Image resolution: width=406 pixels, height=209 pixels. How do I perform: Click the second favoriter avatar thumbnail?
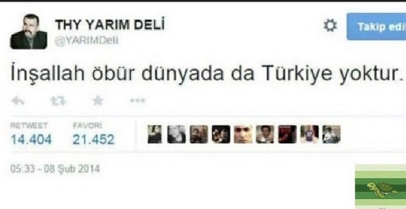point(176,134)
